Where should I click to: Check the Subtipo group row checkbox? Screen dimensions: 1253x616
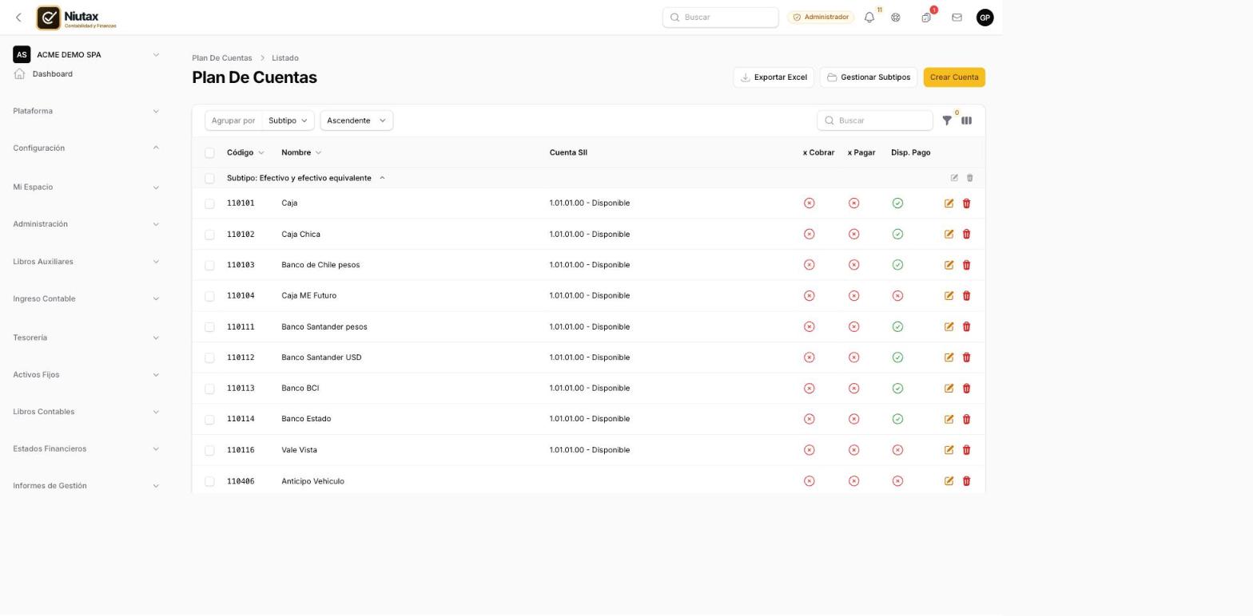(x=209, y=179)
